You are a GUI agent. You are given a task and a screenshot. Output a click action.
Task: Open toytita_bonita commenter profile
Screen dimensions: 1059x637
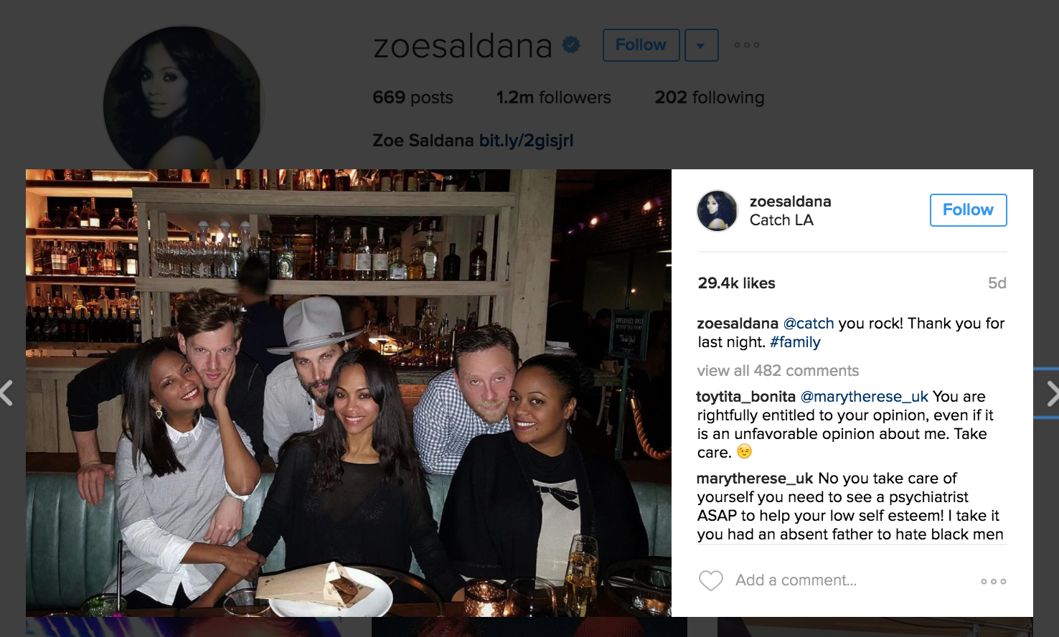[745, 397]
